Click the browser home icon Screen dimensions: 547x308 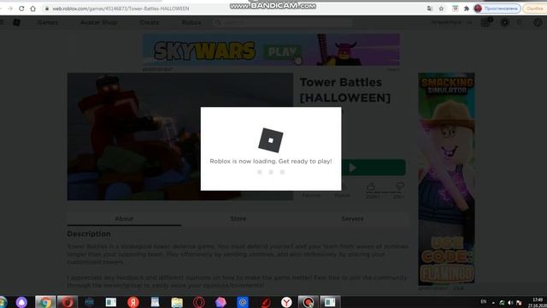[x=32, y=9]
